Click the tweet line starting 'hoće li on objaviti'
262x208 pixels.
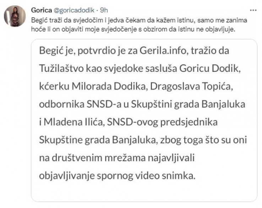[x=133, y=29]
